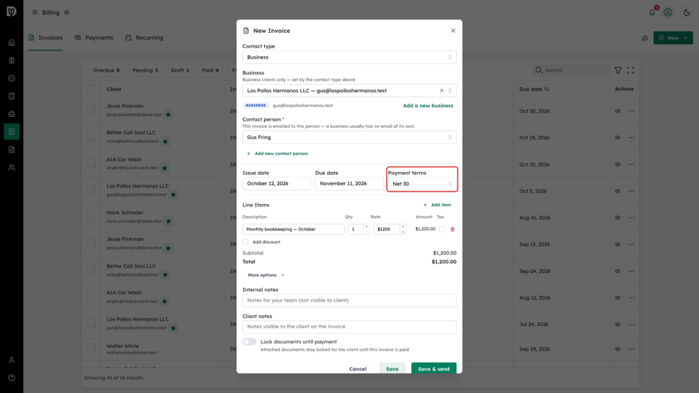
Task: Switch to the Invoices tab
Action: (x=46, y=38)
